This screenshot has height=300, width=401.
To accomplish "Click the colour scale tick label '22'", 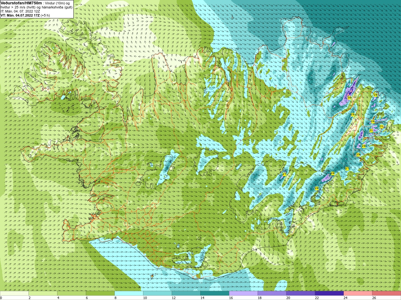I will [317, 298].
